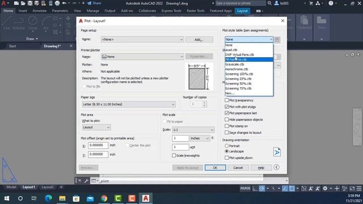Click the Help question mark icon in title bar
The height and width of the screenshot is (204, 363).
pyautogui.click(x=331, y=3)
